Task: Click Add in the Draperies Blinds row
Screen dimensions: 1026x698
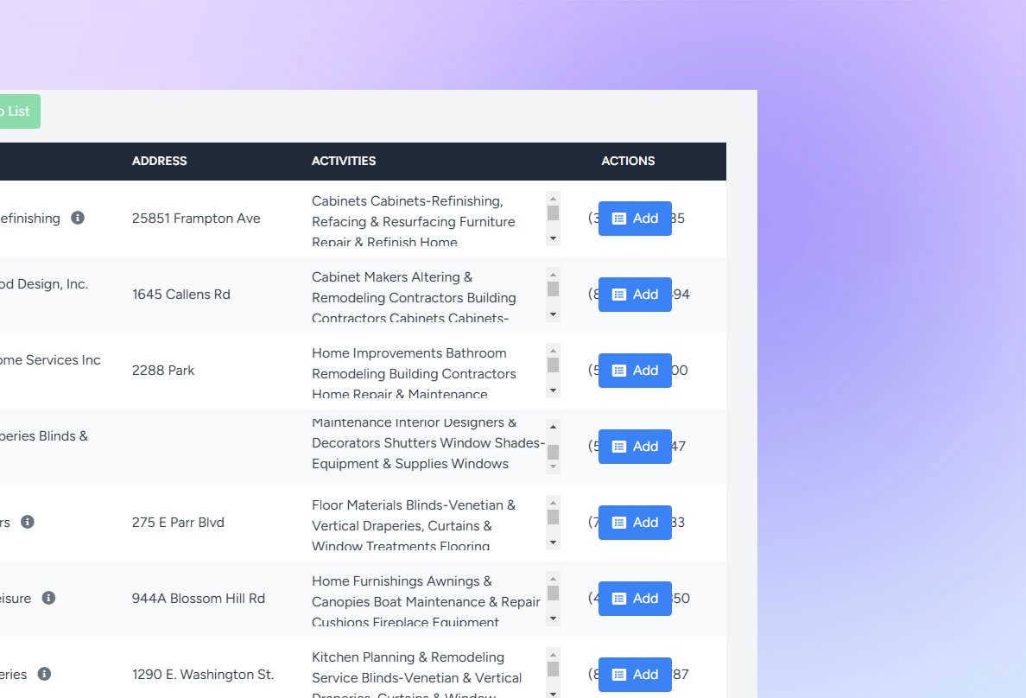Action: point(635,447)
